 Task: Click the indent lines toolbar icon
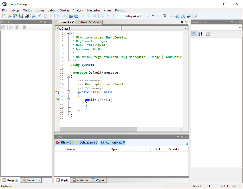165,16
